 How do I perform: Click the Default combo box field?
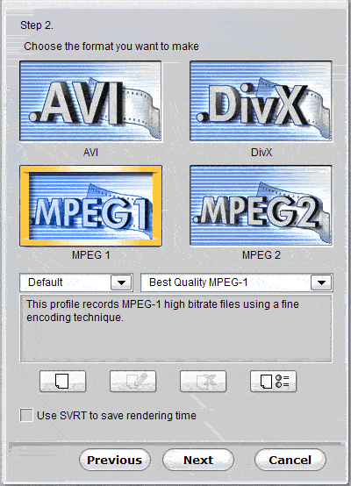coord(76,282)
